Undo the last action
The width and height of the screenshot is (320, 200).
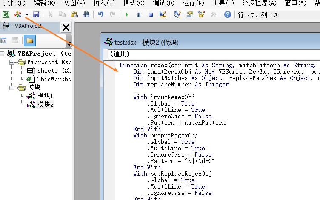point(100,14)
